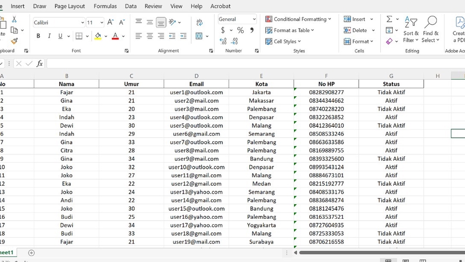The width and height of the screenshot is (465, 262).
Task: Apply Percent Style number format
Action: coord(240,31)
